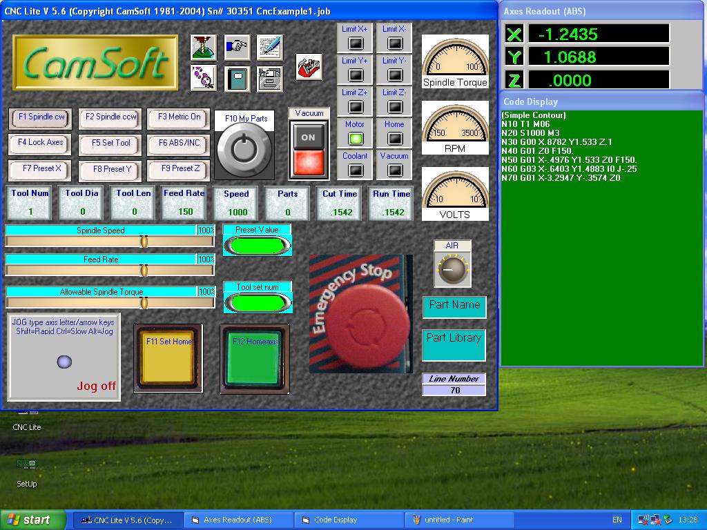
Task: Toggle the green Motor indicator
Action: coord(356,138)
